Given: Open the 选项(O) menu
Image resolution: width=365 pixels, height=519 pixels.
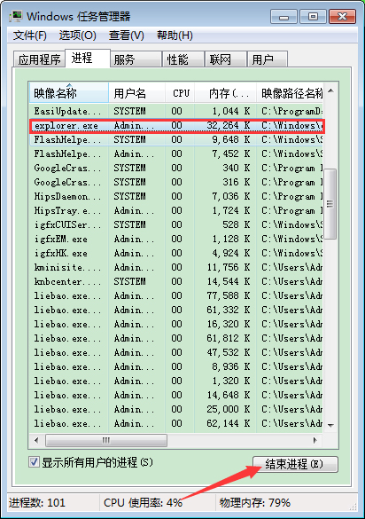Looking at the screenshot, I should point(78,35).
